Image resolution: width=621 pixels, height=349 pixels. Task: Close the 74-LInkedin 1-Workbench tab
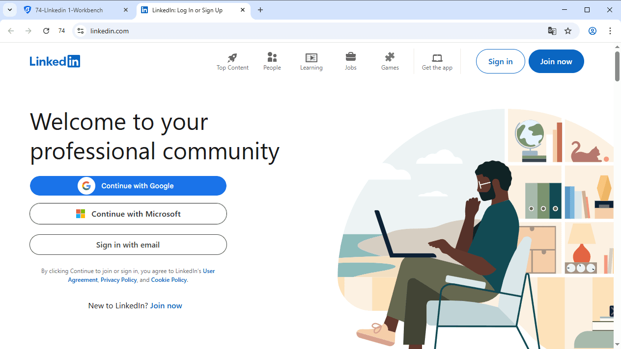click(x=126, y=10)
